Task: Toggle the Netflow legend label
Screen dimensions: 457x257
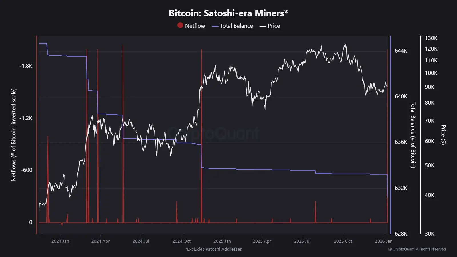Action: pyautogui.click(x=195, y=26)
